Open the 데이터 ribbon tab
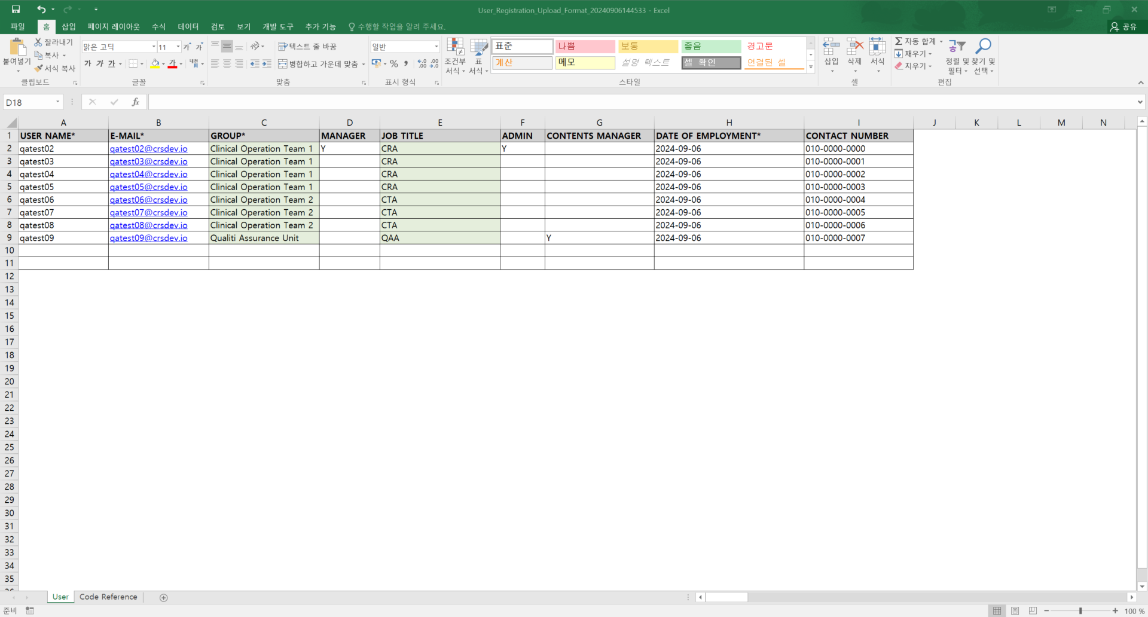Screen dimensions: 1148x617 (188, 27)
